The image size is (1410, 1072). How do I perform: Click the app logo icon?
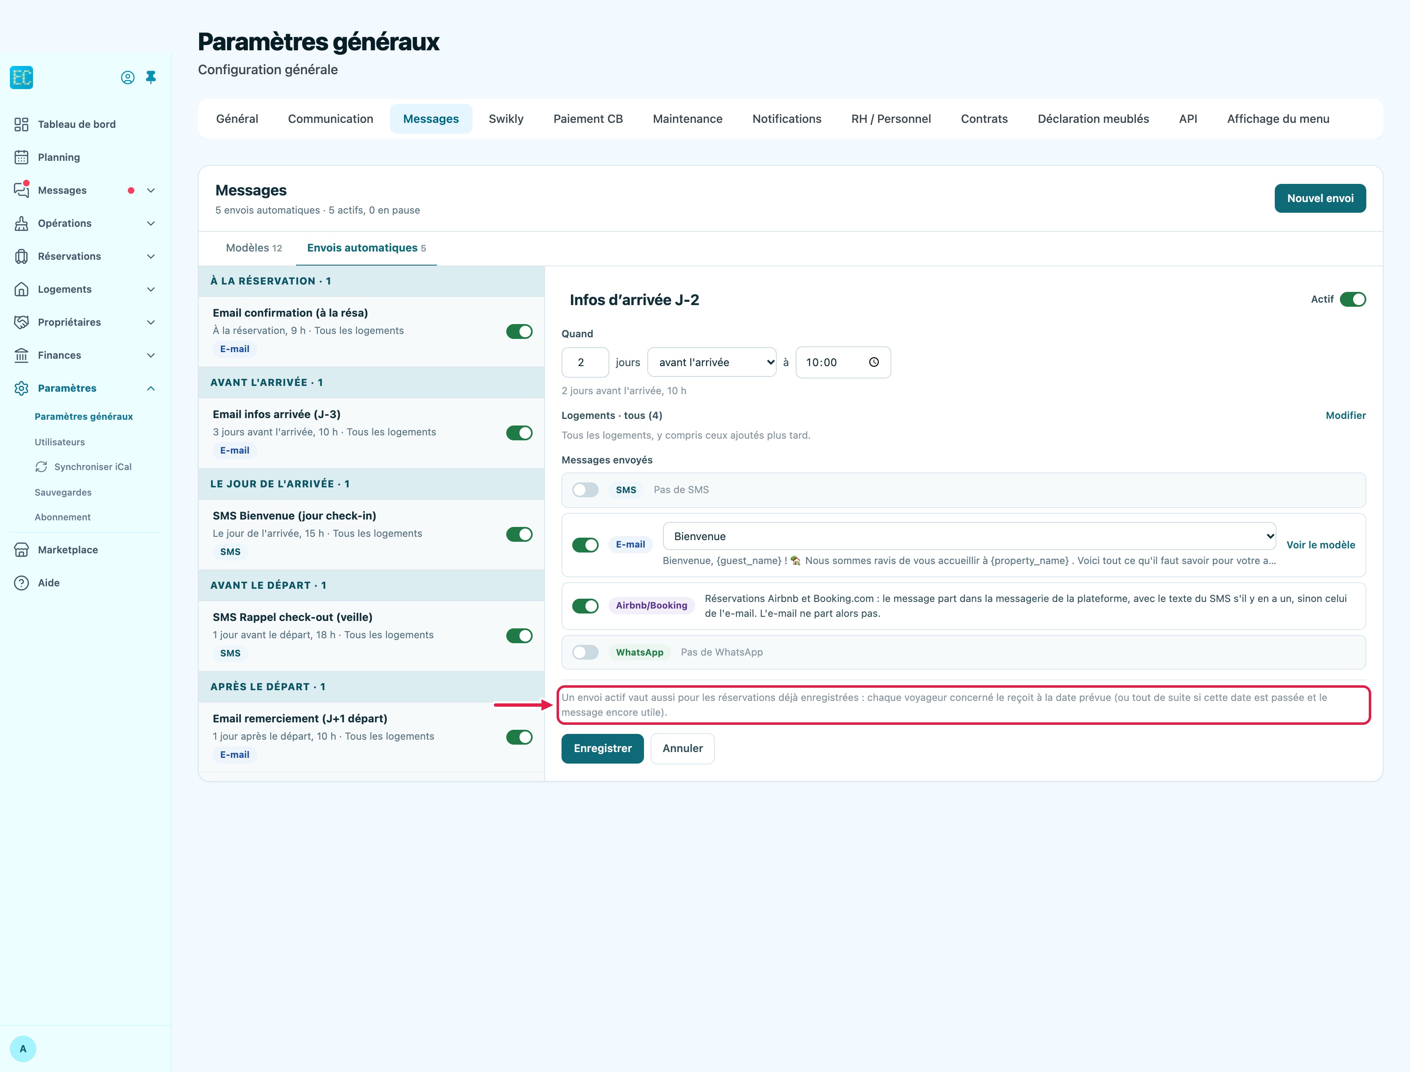(x=22, y=77)
